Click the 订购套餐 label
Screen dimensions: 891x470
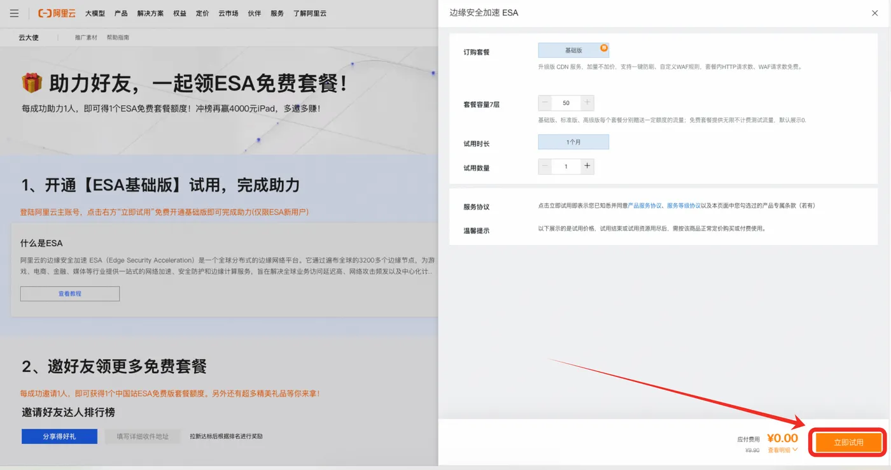tap(477, 52)
